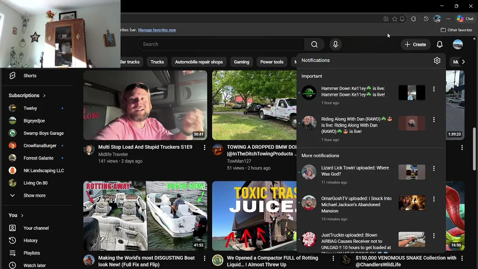The image size is (478, 269).
Task: Select the Automobile repair shops chip
Action: [199, 62]
